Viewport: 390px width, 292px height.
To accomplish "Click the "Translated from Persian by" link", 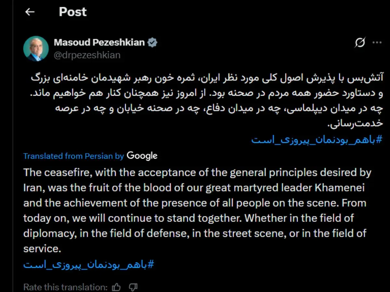I will point(74,156).
